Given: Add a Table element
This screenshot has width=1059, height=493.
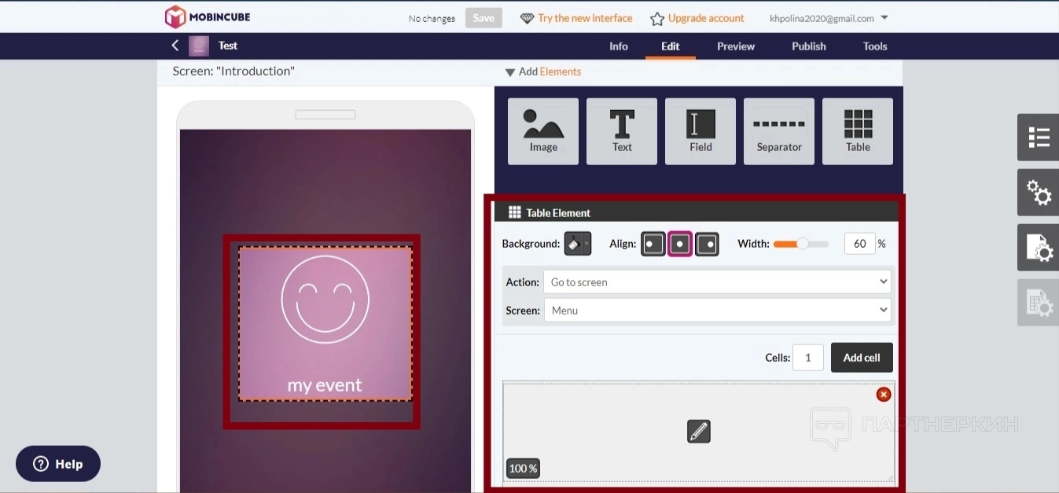Looking at the screenshot, I should (x=857, y=131).
